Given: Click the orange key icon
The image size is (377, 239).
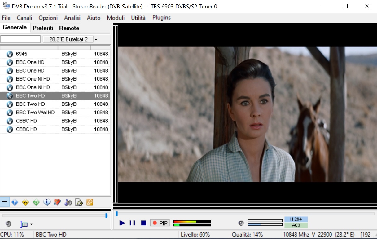Looking at the screenshot, I should click(90, 202).
